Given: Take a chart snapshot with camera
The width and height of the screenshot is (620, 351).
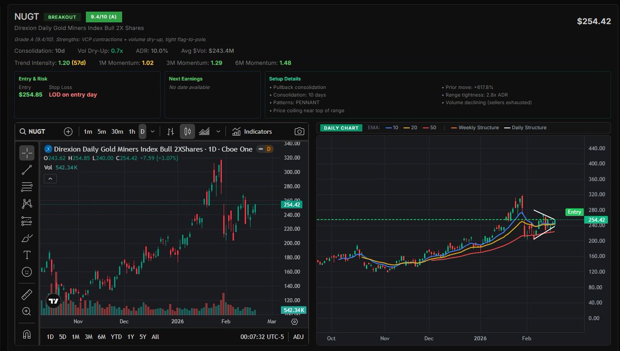Looking at the screenshot, I should (x=299, y=132).
